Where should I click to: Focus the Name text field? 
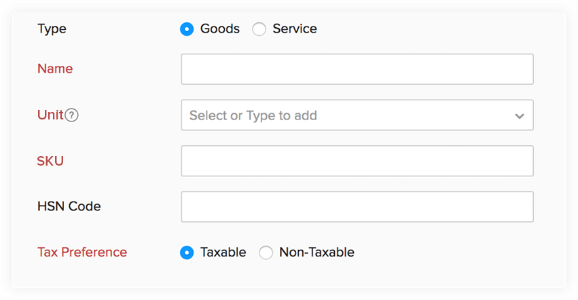click(x=357, y=69)
